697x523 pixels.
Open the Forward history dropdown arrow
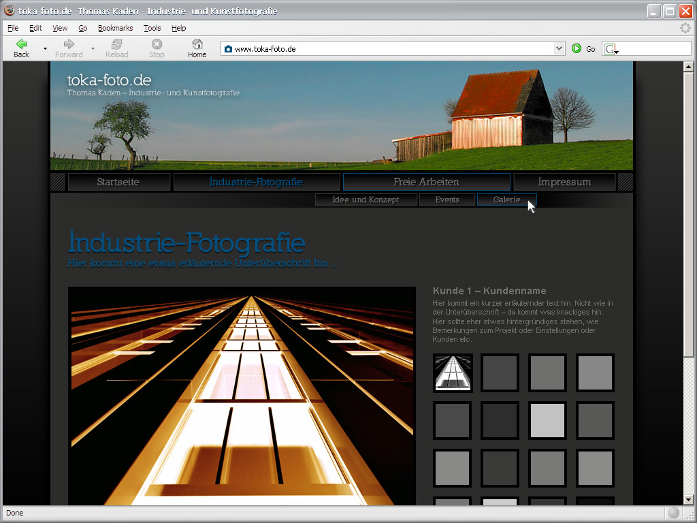93,49
